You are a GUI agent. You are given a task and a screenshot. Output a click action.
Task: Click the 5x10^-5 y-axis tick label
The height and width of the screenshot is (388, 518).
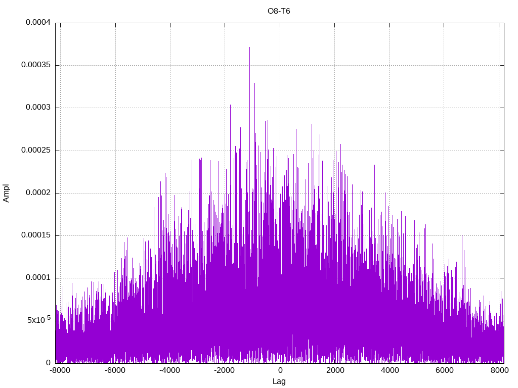tap(36, 320)
